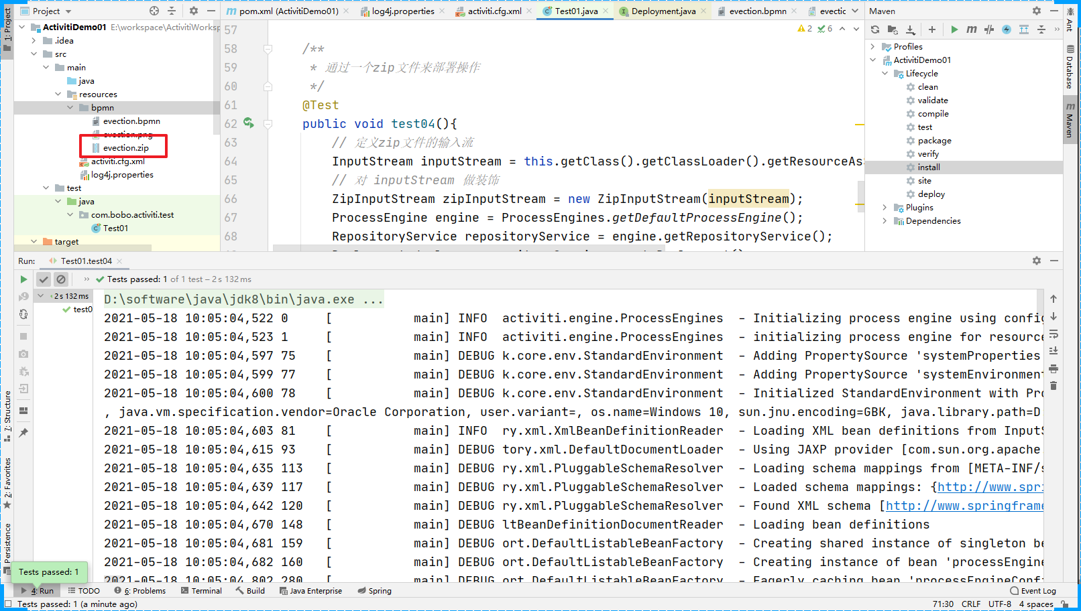This screenshot has height=611, width=1081.
Task: Switch to pom.xml (ActivitiDemo01) tab
Action: click(288, 11)
